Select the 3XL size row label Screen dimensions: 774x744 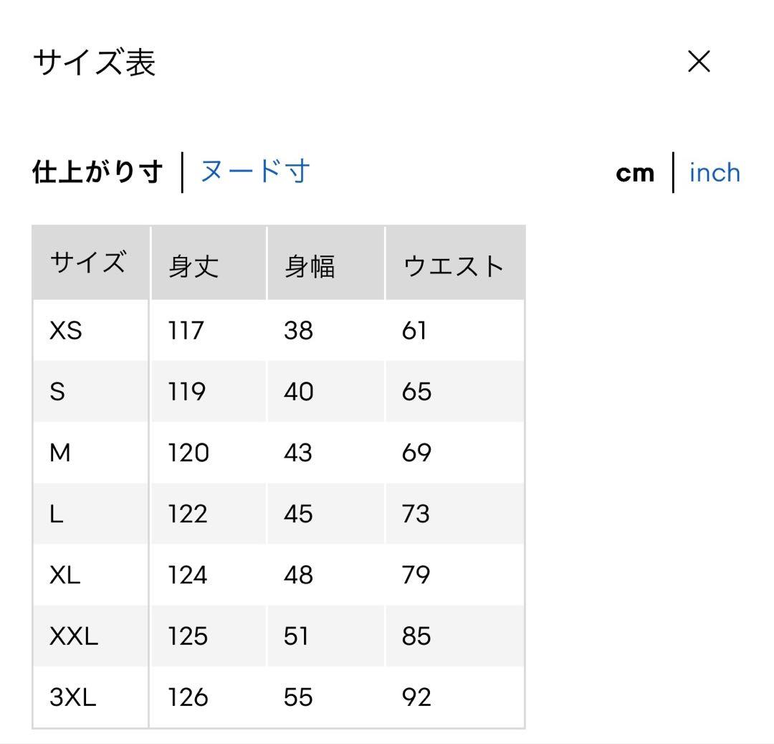[x=72, y=697]
